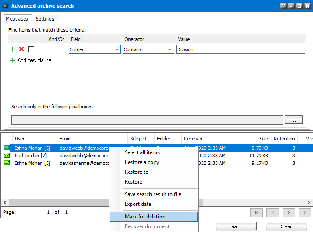
Task: Open the Field dropdown showing Subject
Action: point(95,49)
